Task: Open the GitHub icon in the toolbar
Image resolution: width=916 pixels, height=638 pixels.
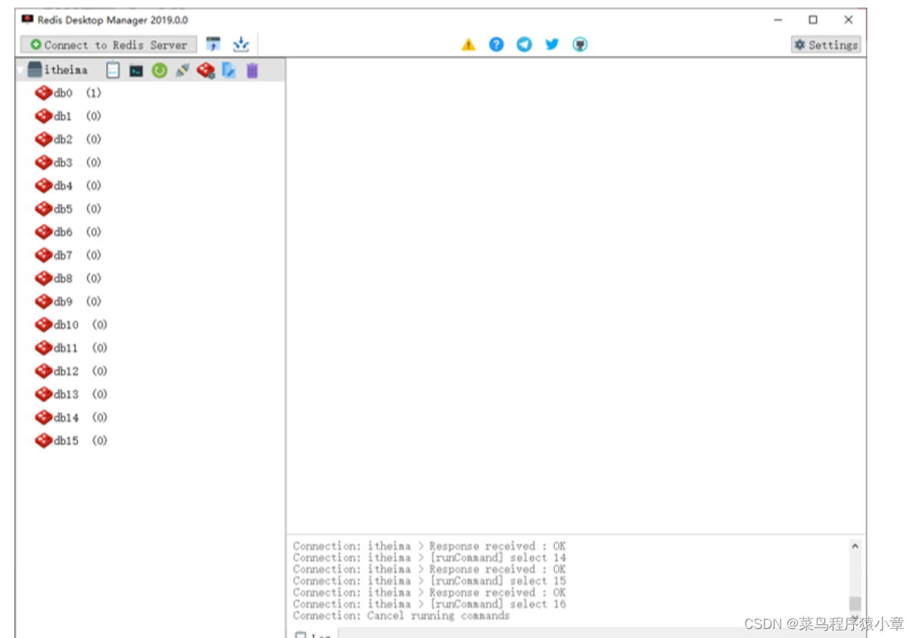Action: (580, 45)
